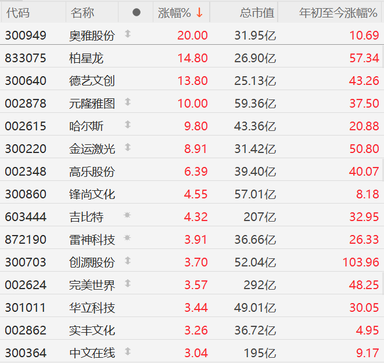Click the up-down marker icon beside 中文在线
The width and height of the screenshot is (384, 363).
(x=128, y=351)
